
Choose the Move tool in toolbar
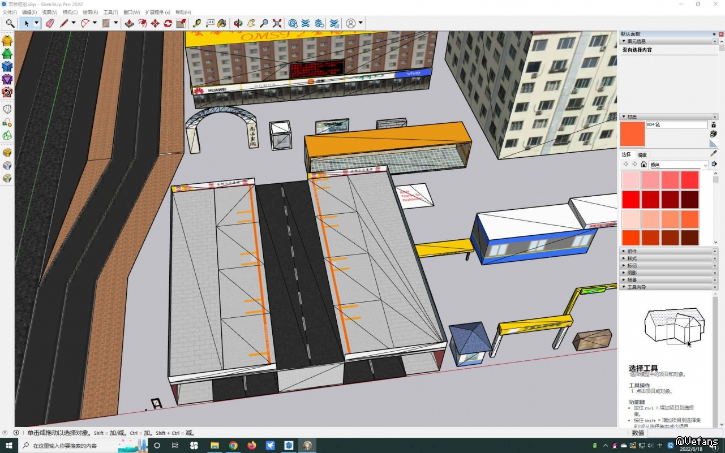coord(155,23)
